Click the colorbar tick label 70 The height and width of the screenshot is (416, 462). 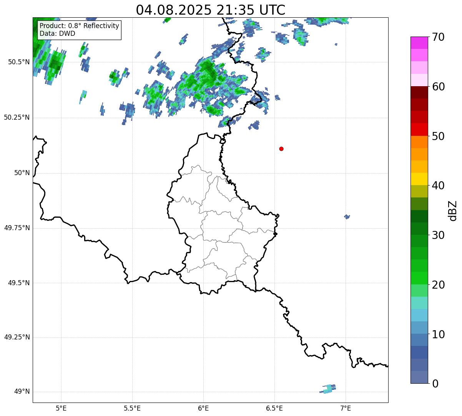coord(438,37)
